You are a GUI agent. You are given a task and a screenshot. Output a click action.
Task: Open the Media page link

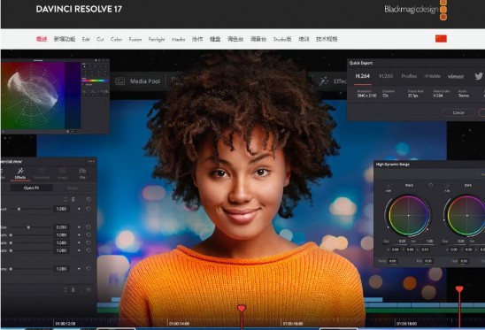(178, 39)
